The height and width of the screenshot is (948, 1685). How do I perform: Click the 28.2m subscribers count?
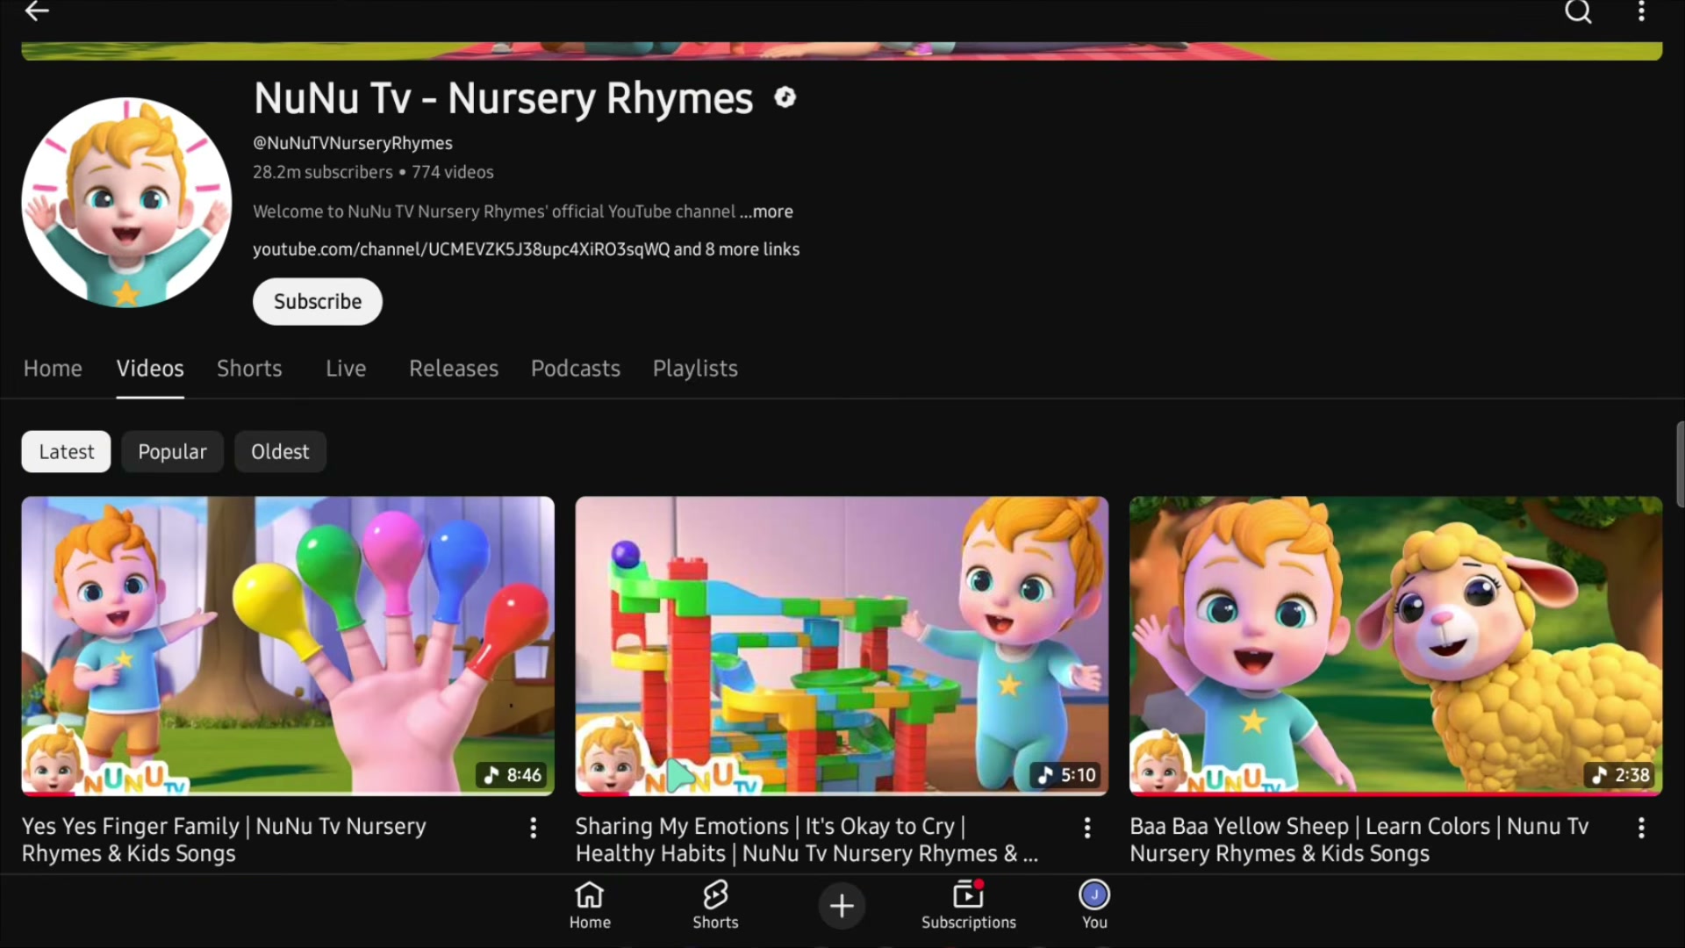click(323, 172)
